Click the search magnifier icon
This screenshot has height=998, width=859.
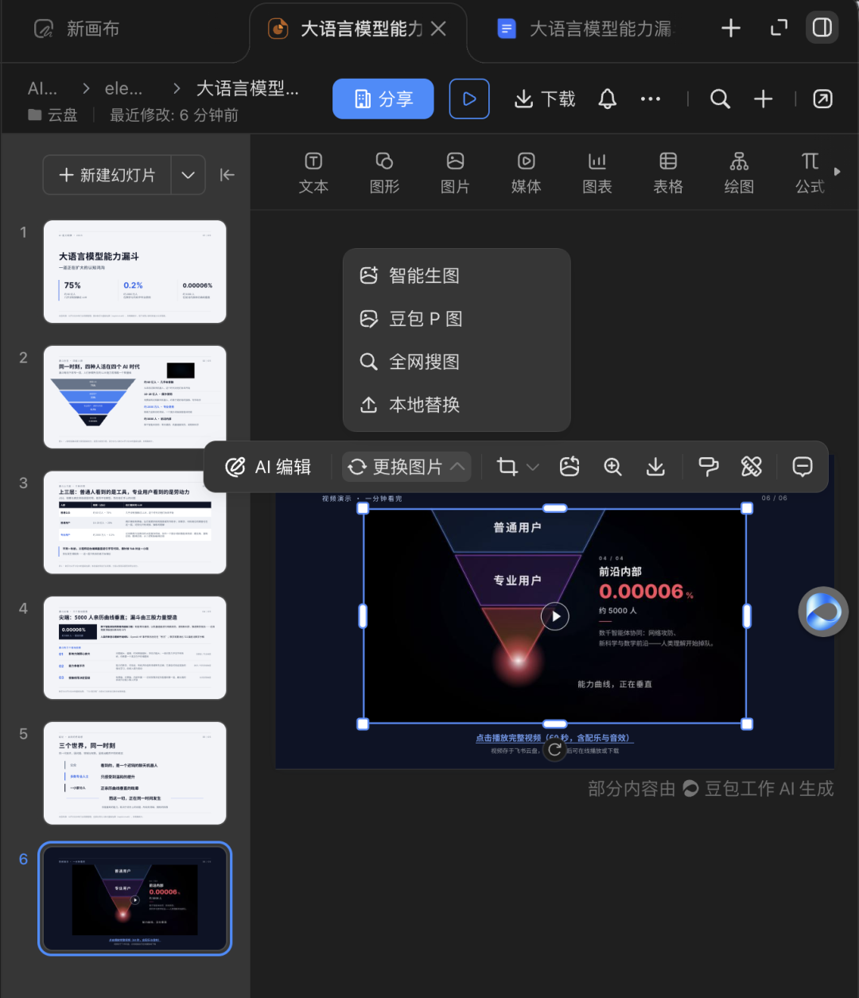720,99
